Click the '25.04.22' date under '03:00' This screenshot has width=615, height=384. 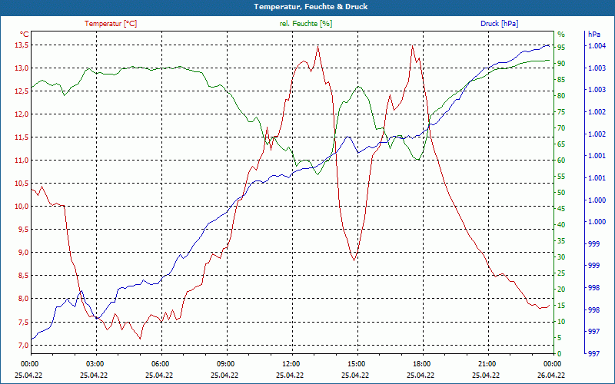[94, 375]
